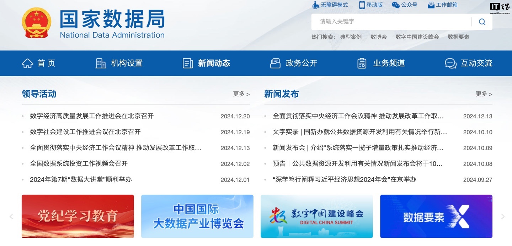This screenshot has height=246, width=512.
Task: Select hot search term 数博会
Action: 378,37
